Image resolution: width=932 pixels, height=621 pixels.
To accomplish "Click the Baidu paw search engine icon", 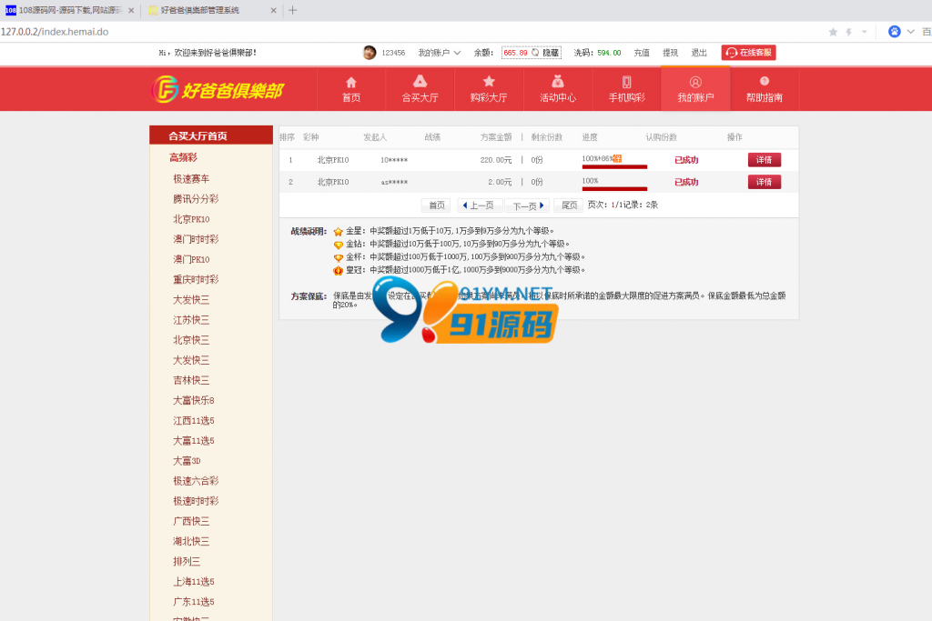I will tap(894, 32).
